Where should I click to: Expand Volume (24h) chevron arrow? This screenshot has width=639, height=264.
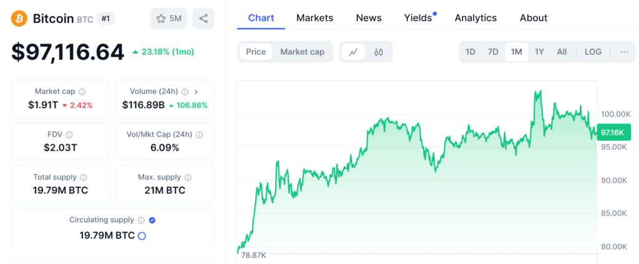click(197, 92)
